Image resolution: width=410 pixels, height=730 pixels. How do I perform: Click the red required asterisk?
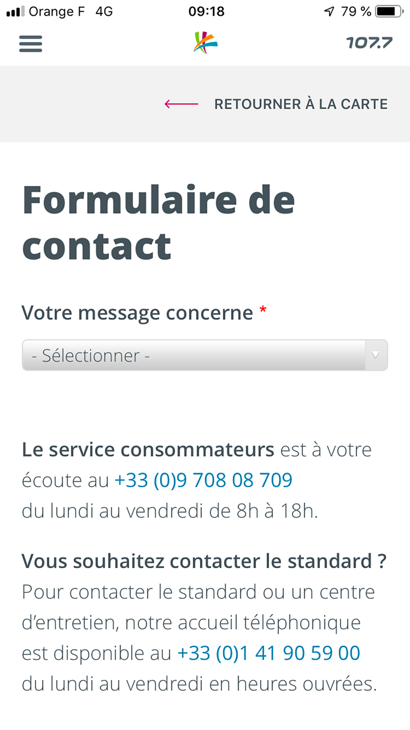(x=263, y=310)
